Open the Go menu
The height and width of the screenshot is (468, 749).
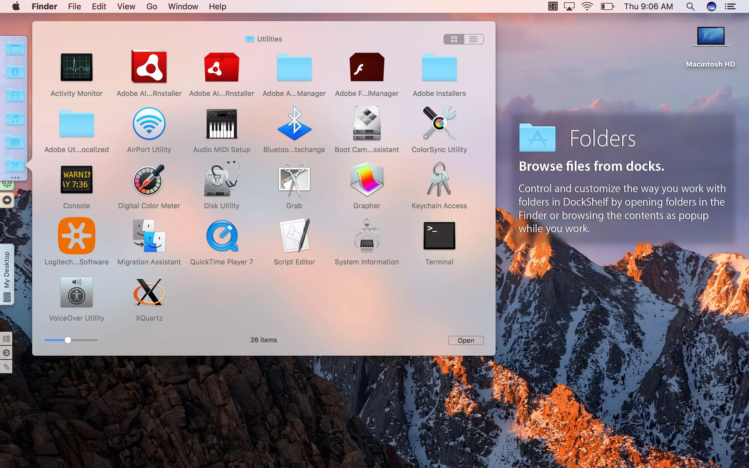pos(151,6)
